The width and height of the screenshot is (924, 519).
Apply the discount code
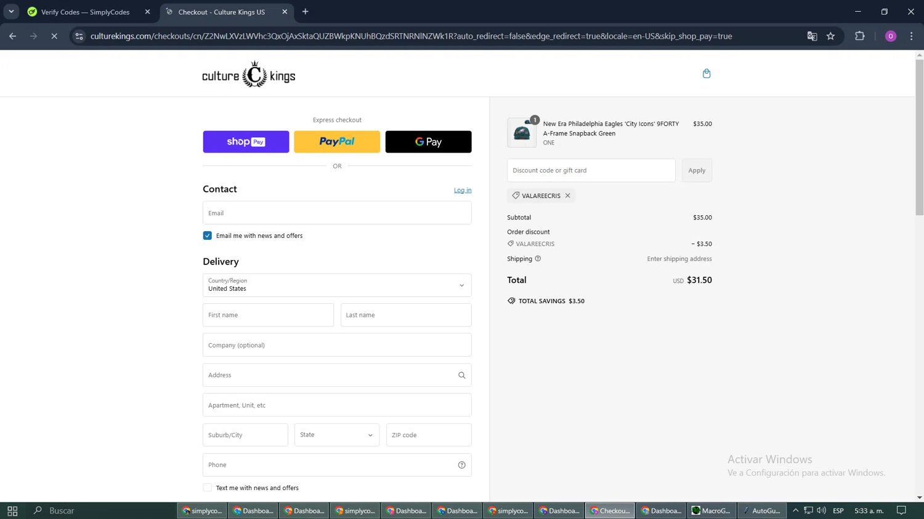tap(697, 170)
